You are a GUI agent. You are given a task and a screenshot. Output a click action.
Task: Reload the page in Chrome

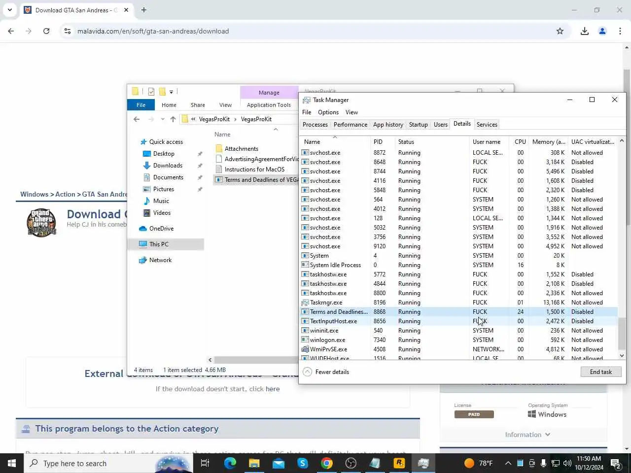pyautogui.click(x=46, y=31)
